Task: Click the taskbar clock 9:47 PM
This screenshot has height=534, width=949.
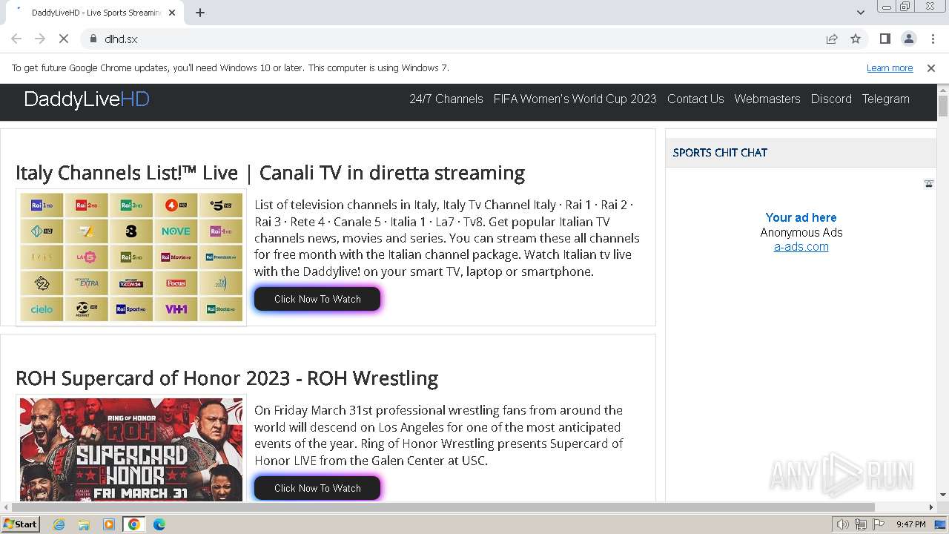Action: coord(910,524)
